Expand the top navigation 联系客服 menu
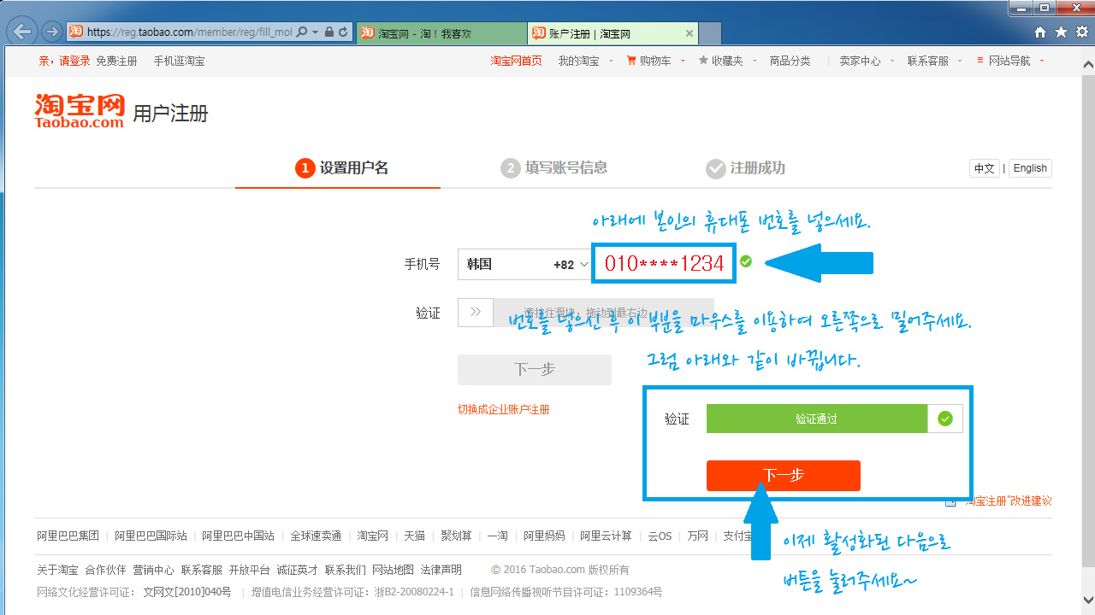This screenshot has height=615, width=1095. click(x=933, y=61)
